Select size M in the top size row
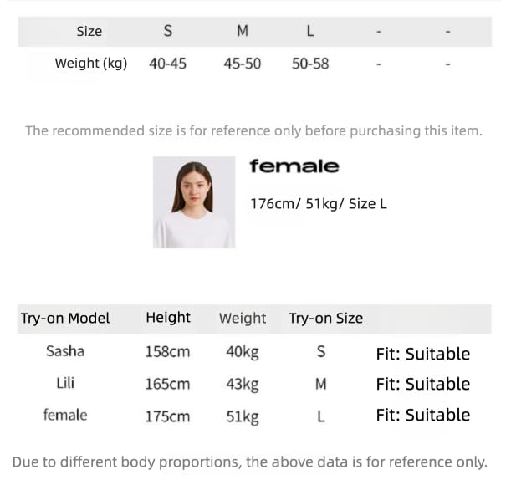Image resolution: width=511 pixels, height=485 pixels. click(243, 31)
